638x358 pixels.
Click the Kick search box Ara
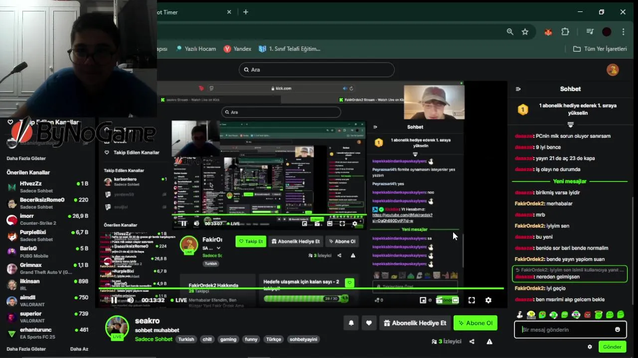[317, 70]
